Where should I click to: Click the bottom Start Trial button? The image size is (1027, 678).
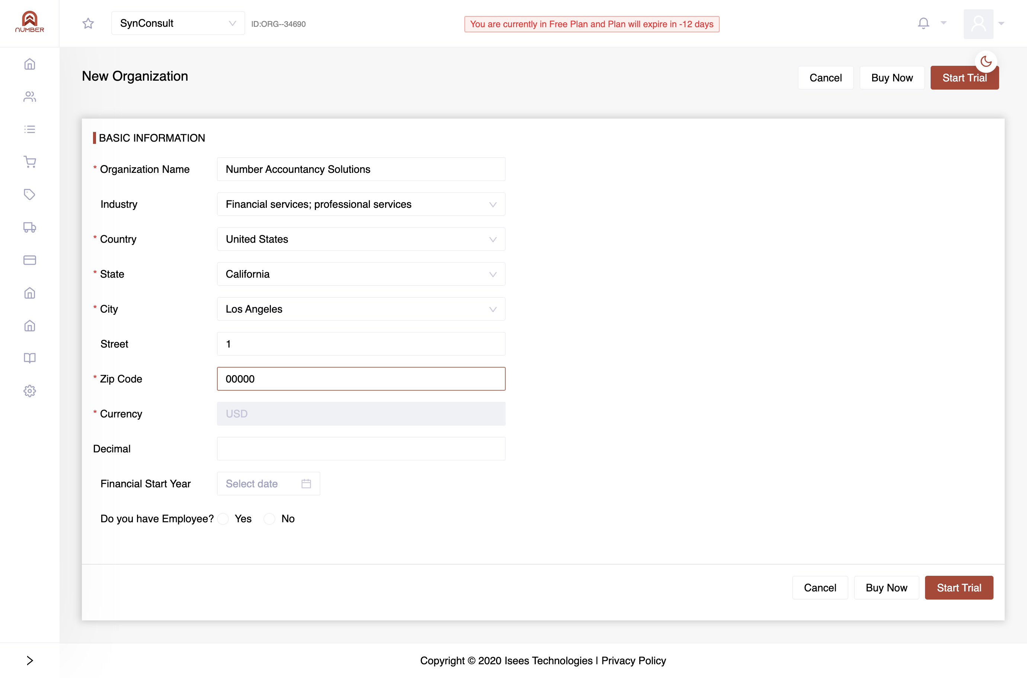[x=959, y=588]
